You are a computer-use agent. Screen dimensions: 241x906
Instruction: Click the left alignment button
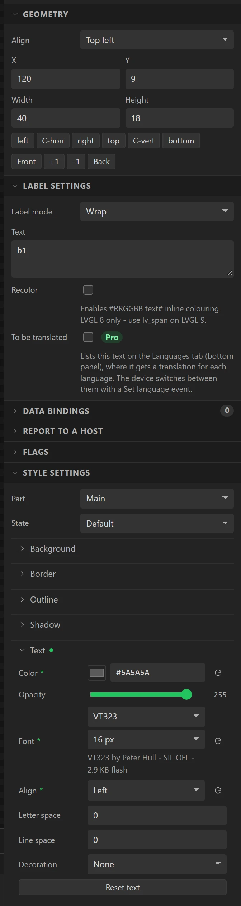pos(23,141)
